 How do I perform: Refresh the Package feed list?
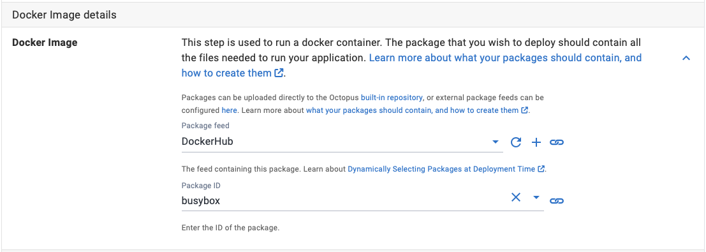pos(515,142)
